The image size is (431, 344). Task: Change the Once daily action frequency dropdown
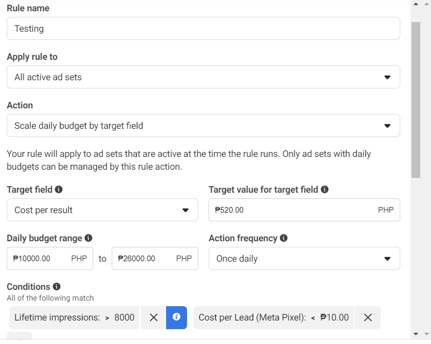pyautogui.click(x=304, y=259)
